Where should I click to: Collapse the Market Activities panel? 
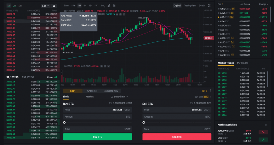266,125
